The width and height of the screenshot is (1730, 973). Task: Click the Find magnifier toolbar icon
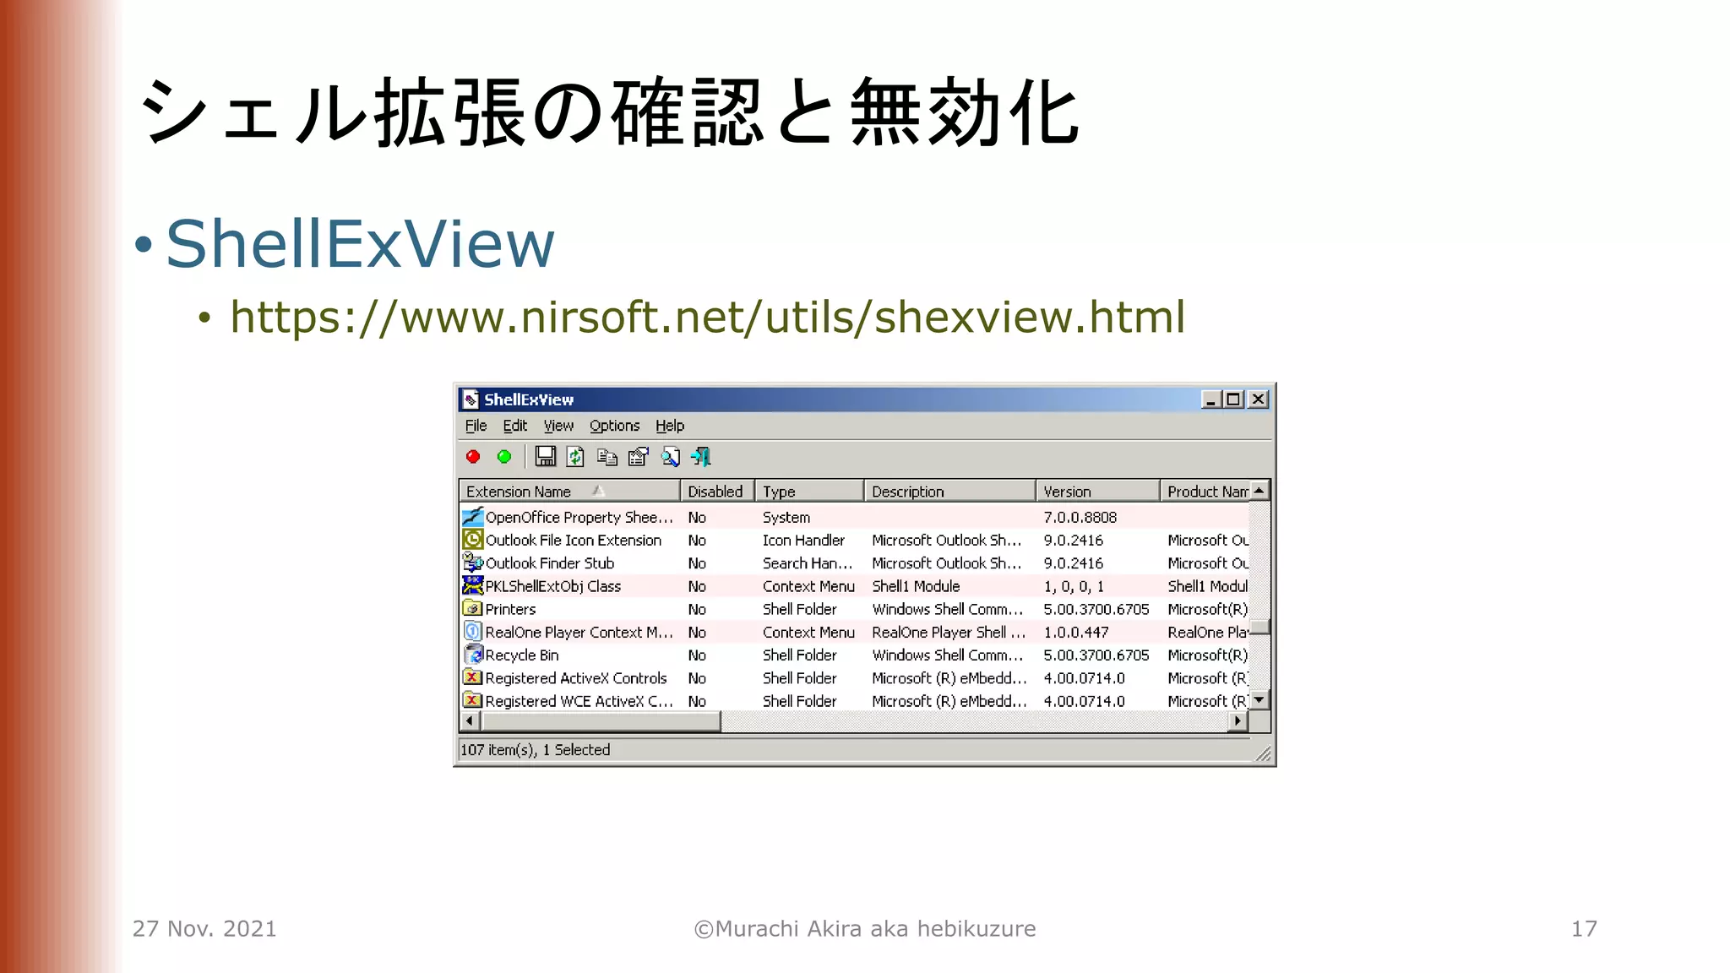pyautogui.click(x=670, y=457)
